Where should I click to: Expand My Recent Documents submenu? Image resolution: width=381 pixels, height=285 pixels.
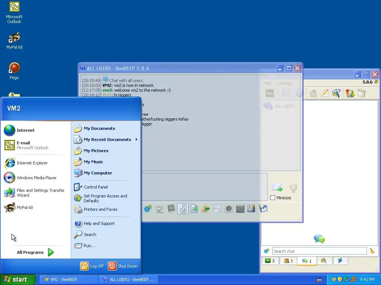pyautogui.click(x=106, y=140)
